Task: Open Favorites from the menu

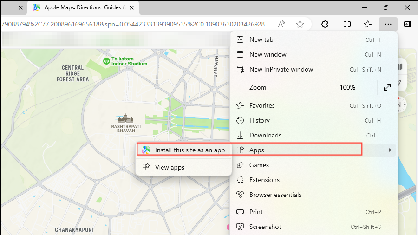Action: (x=313, y=106)
